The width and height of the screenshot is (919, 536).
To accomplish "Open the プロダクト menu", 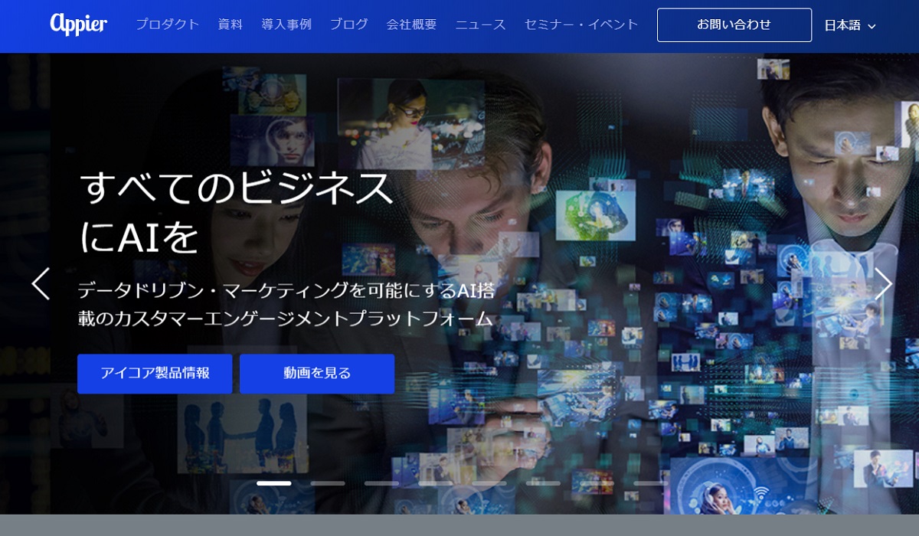I will pos(168,25).
